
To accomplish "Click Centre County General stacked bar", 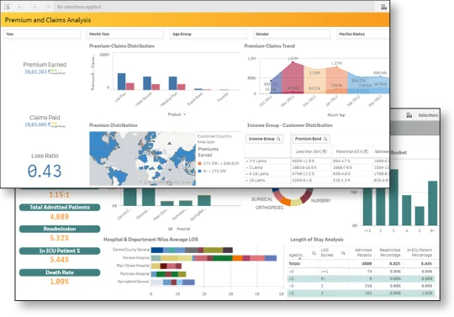I will [192, 250].
